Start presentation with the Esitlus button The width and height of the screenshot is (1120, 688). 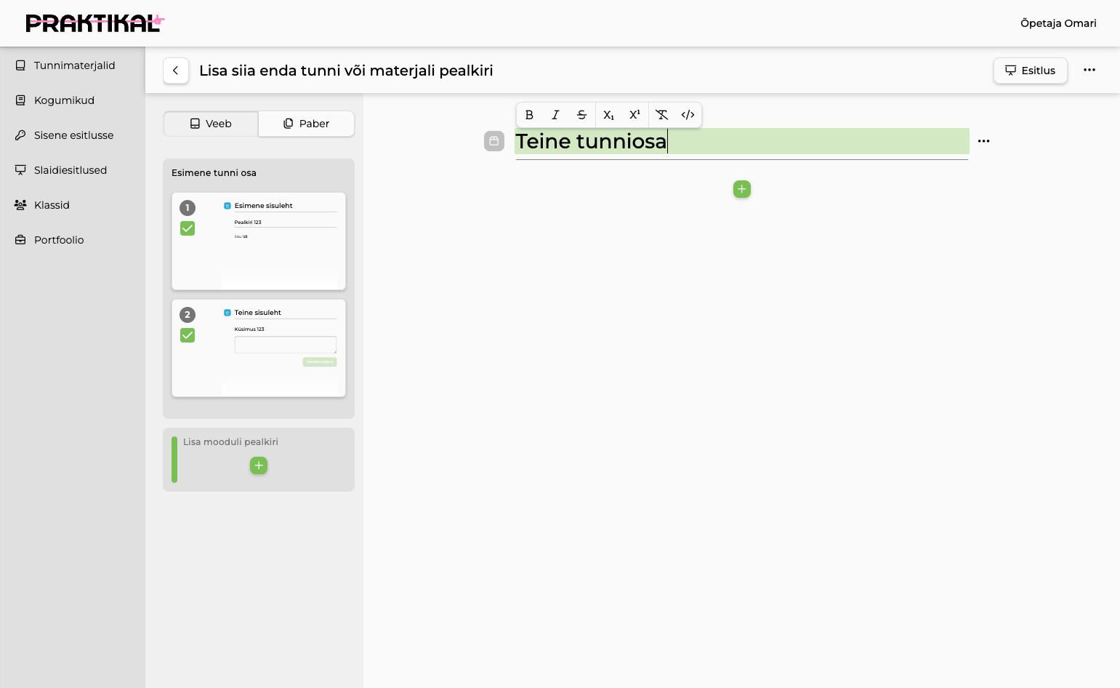[x=1030, y=71]
